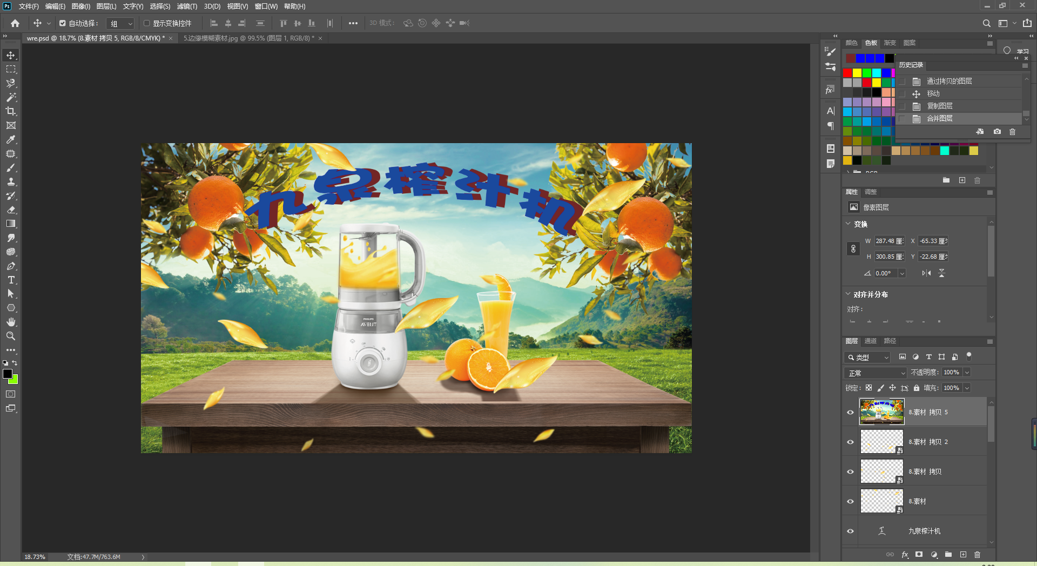Click the Home icon in options bar
1037x566 pixels.
point(15,23)
